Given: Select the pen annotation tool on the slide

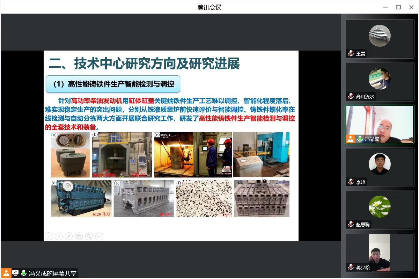Looking at the screenshot, I should tap(69, 236).
